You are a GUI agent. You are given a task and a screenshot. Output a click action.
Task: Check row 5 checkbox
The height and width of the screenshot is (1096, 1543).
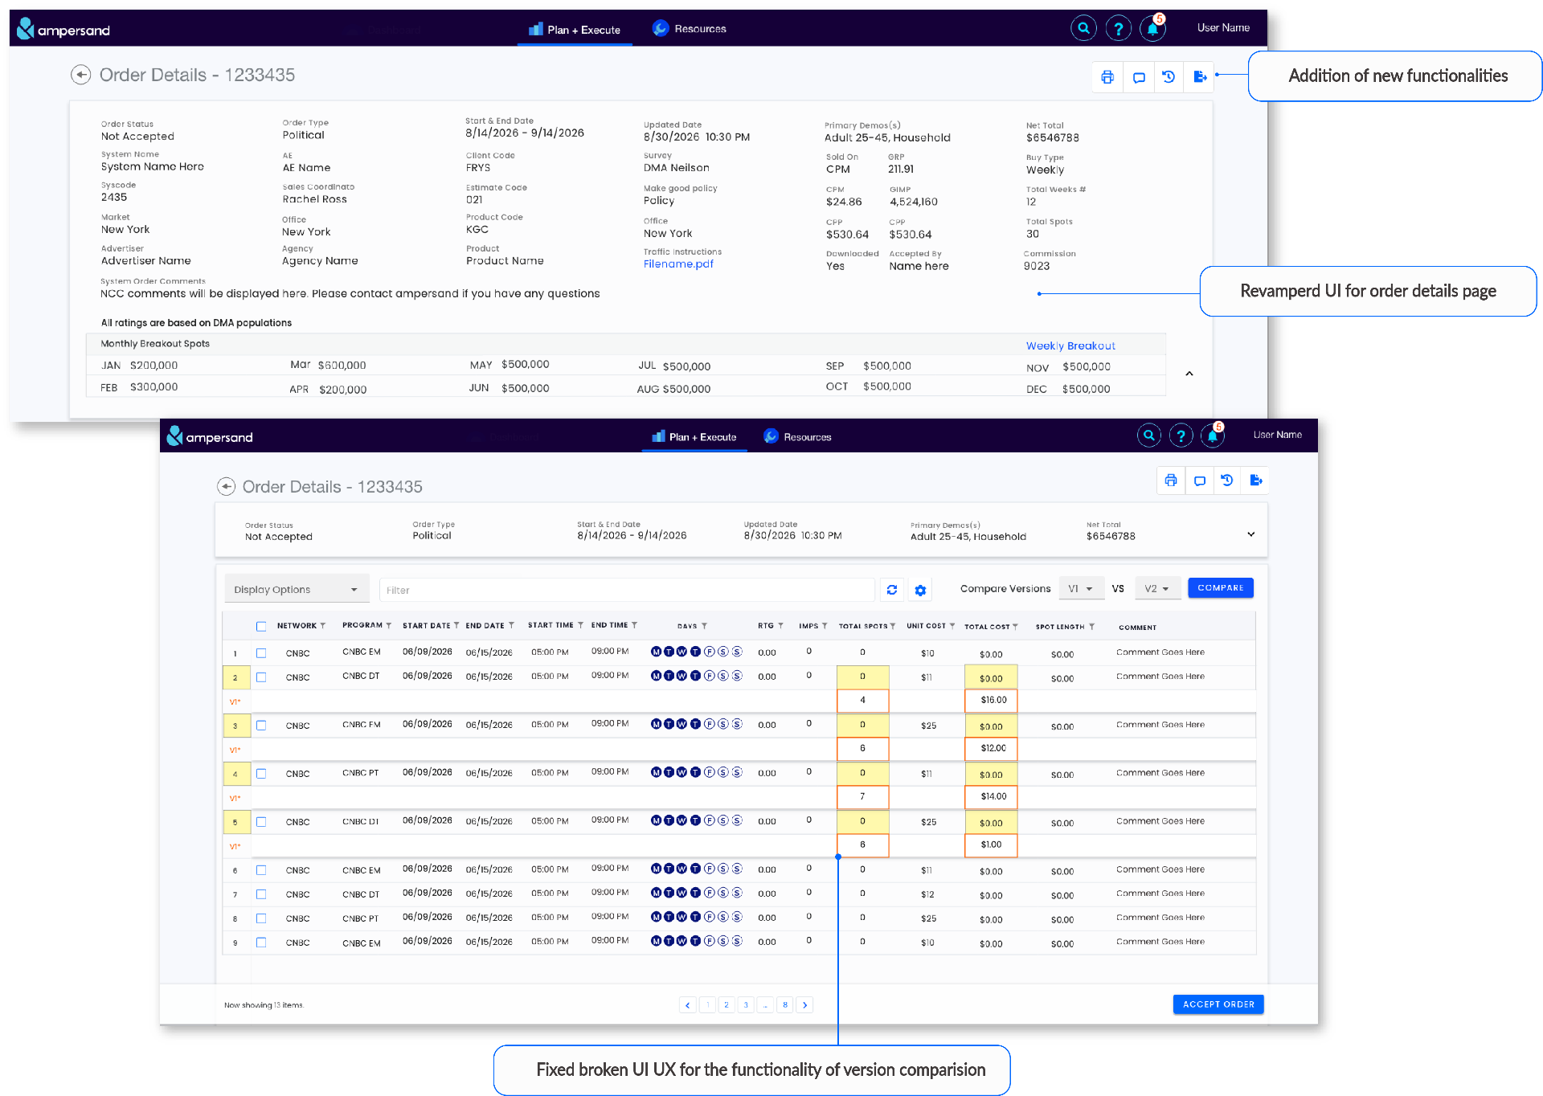pyautogui.click(x=261, y=822)
